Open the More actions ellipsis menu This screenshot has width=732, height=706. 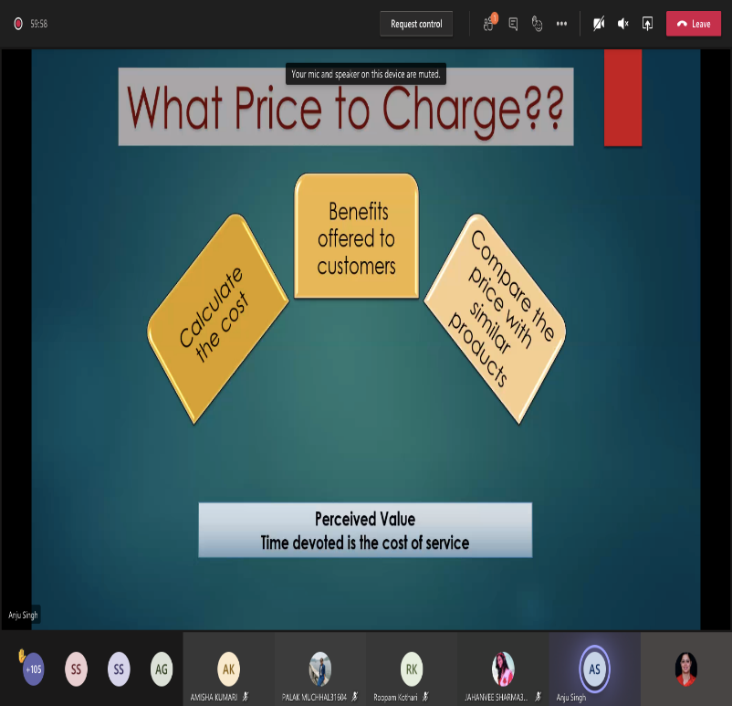pos(561,24)
